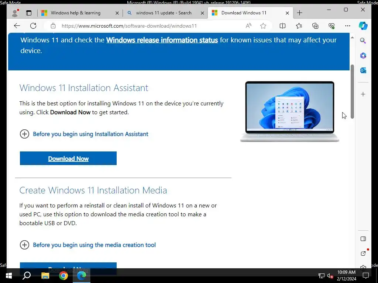Screen dimensions: 378x283
Task: Open taskbar search magnifier
Action: click(x=27, y=276)
